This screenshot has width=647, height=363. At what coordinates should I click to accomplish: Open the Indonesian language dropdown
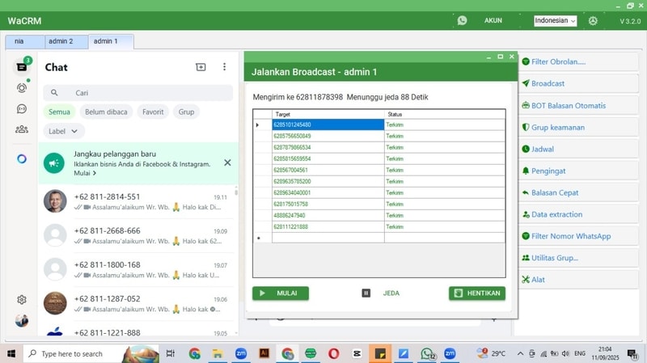click(x=555, y=21)
